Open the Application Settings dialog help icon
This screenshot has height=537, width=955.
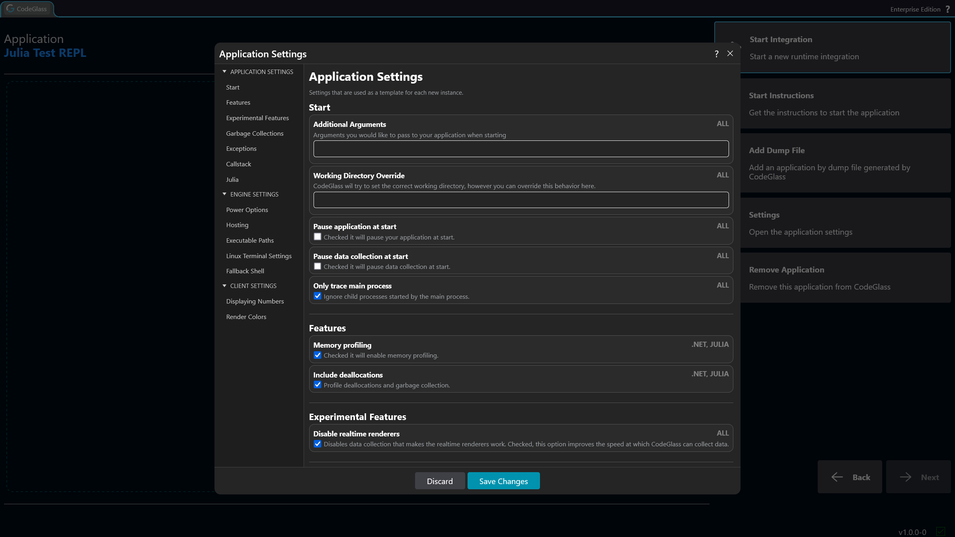point(717,54)
